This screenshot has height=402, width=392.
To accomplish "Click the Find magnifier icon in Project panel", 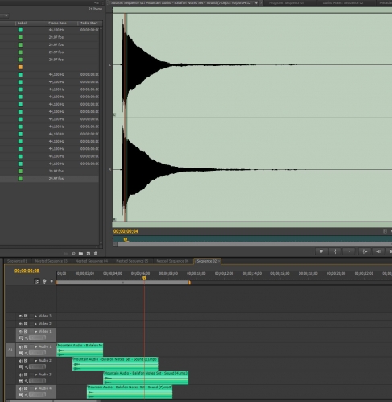I will coord(73,254).
